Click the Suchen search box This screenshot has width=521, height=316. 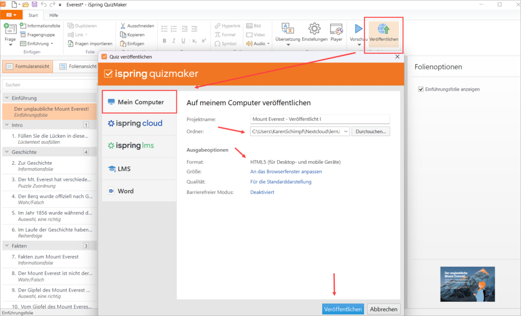[x=49, y=85]
